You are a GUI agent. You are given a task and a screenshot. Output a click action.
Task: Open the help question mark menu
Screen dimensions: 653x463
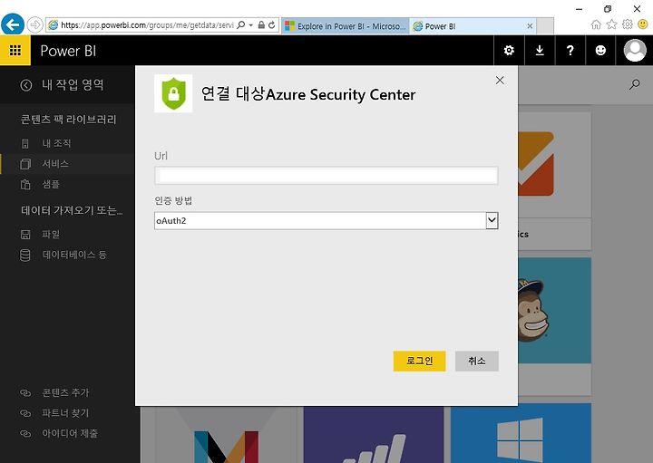click(570, 51)
